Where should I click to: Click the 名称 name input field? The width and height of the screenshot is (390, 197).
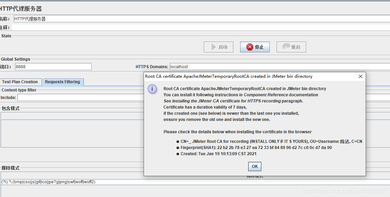tap(202, 19)
